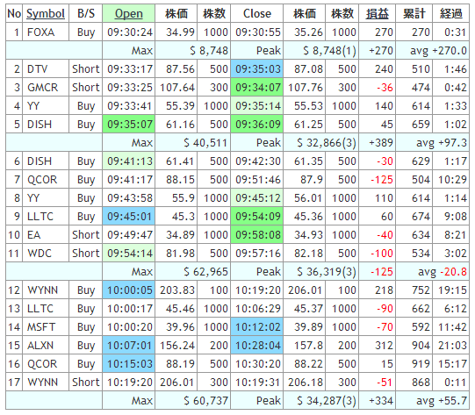This screenshot has height=415, width=475.
Task: Click blue open time 09:45:01
Action: tap(130, 217)
